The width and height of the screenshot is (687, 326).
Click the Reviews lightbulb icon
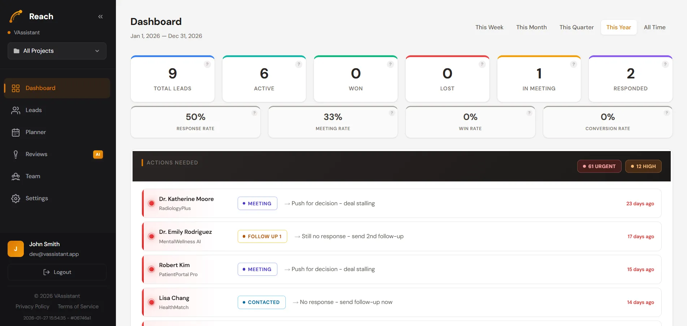(16, 154)
